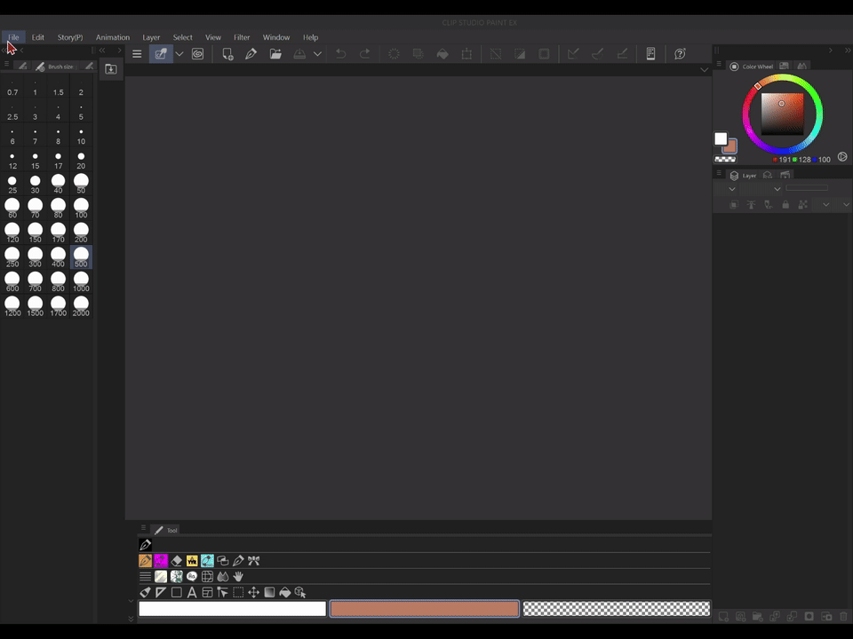
Task: Click the Open file folder icon
Action: (275, 54)
